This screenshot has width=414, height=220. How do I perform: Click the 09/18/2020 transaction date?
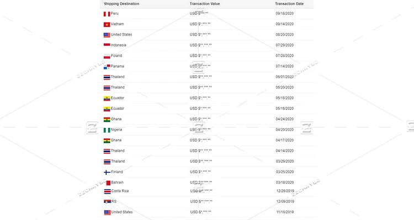285,14
